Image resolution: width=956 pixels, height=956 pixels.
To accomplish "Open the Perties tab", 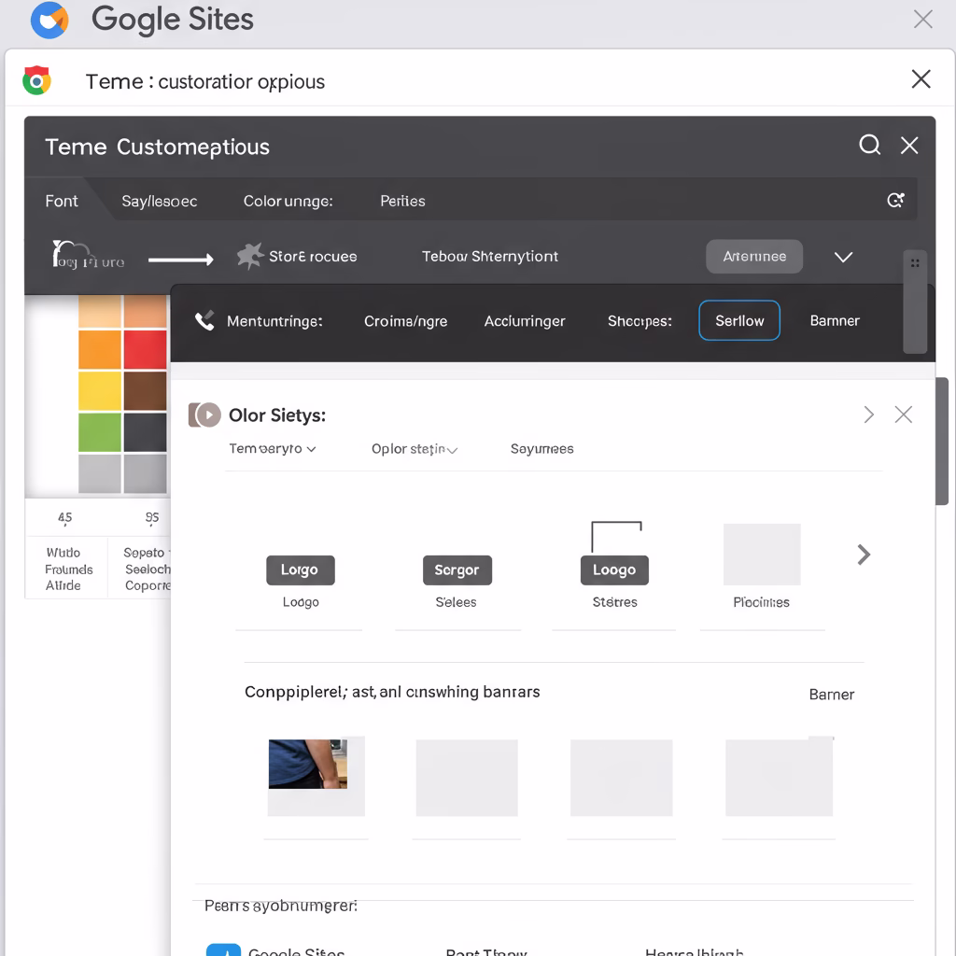I will pos(402,202).
